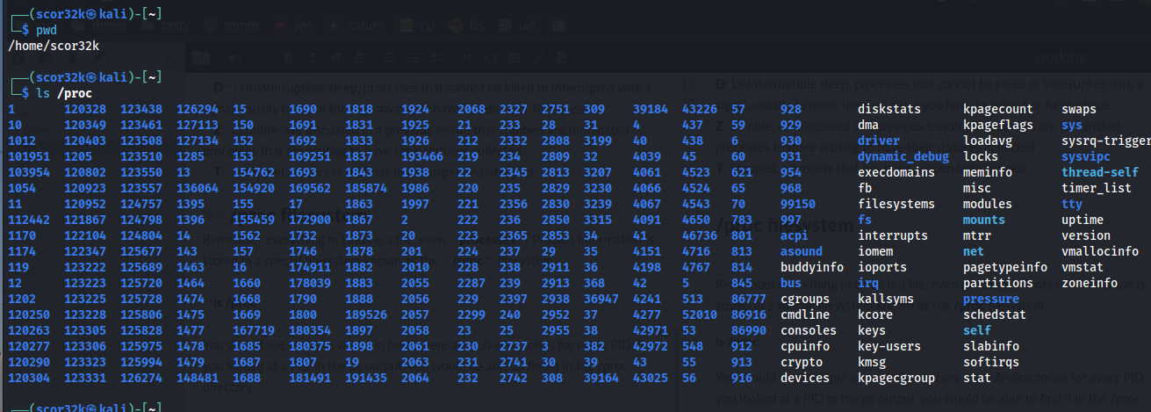Click the 'working' label at top right
This screenshot has width=1151, height=412.
[x=1061, y=57]
